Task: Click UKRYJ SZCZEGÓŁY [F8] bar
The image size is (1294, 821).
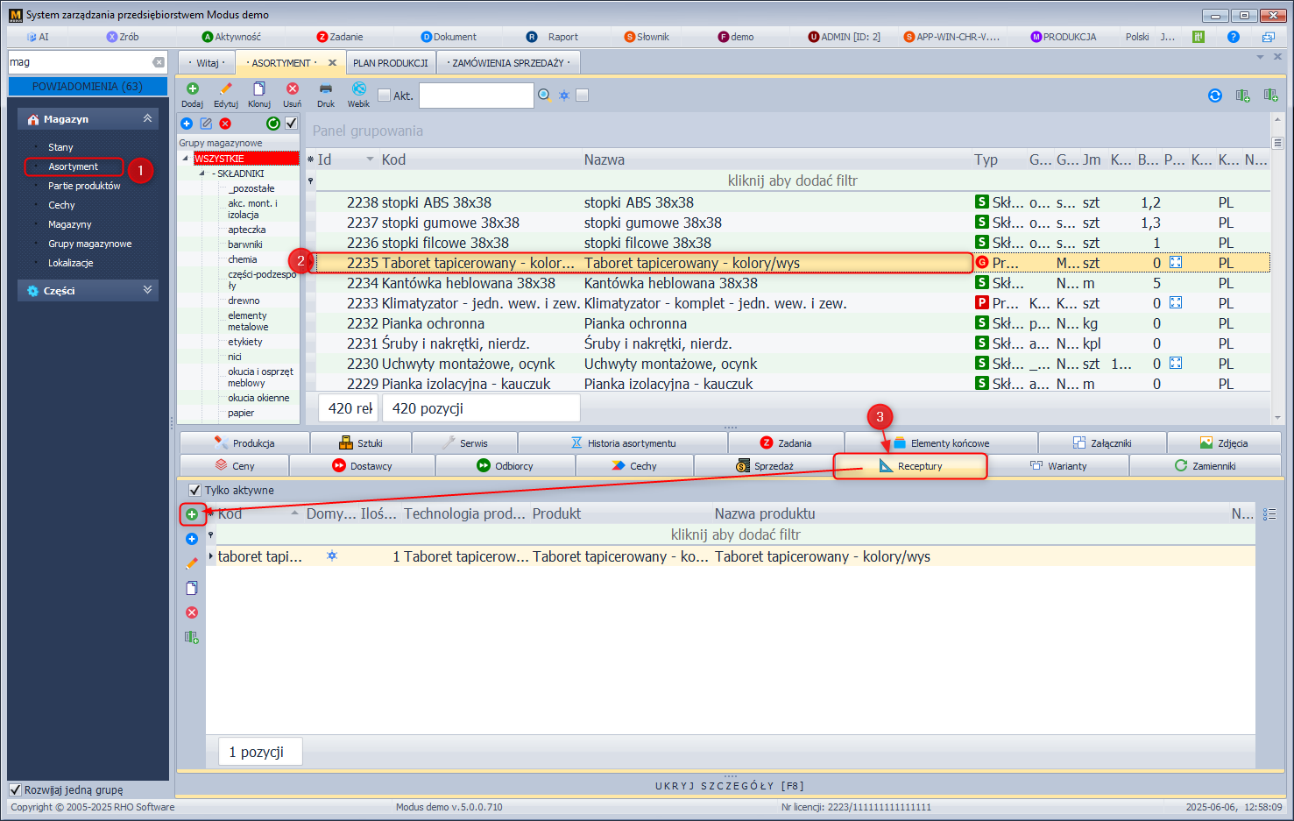Action: click(x=729, y=786)
